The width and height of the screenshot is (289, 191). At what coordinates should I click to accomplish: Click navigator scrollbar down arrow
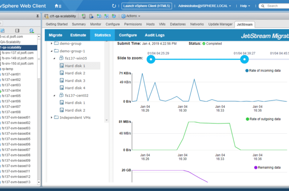(x=39, y=182)
